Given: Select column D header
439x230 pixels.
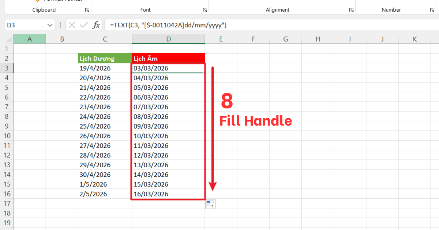Looking at the screenshot, I should 168,39.
